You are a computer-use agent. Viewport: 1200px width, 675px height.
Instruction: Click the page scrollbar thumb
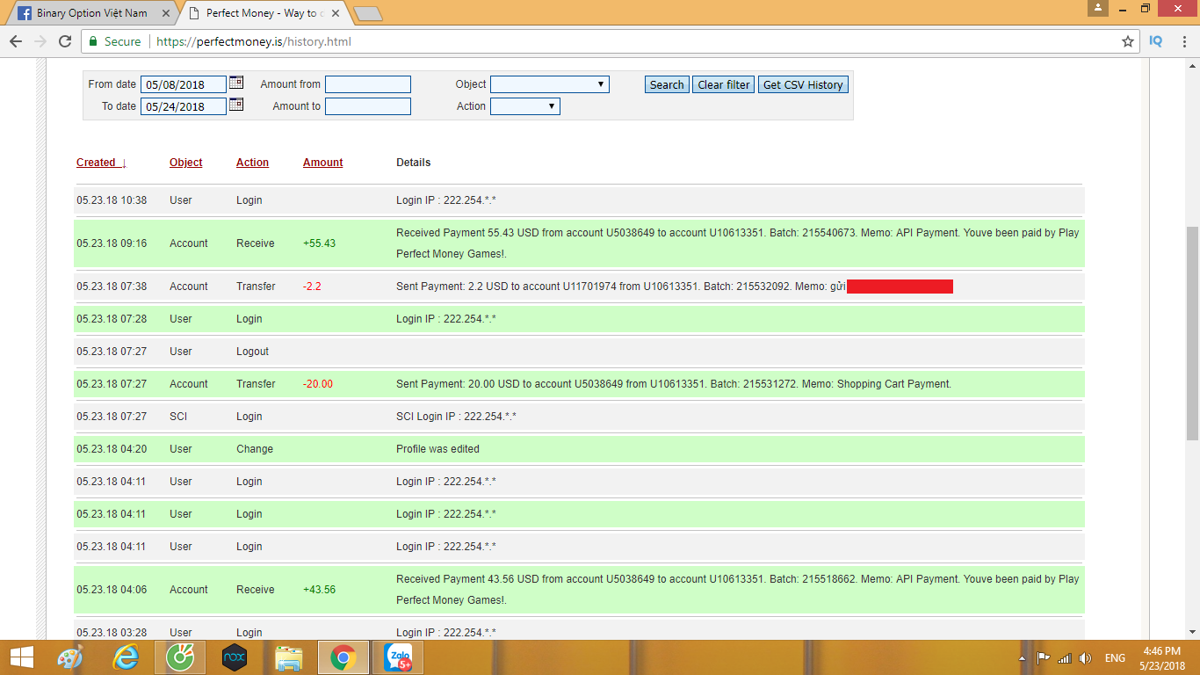pyautogui.click(x=1192, y=333)
